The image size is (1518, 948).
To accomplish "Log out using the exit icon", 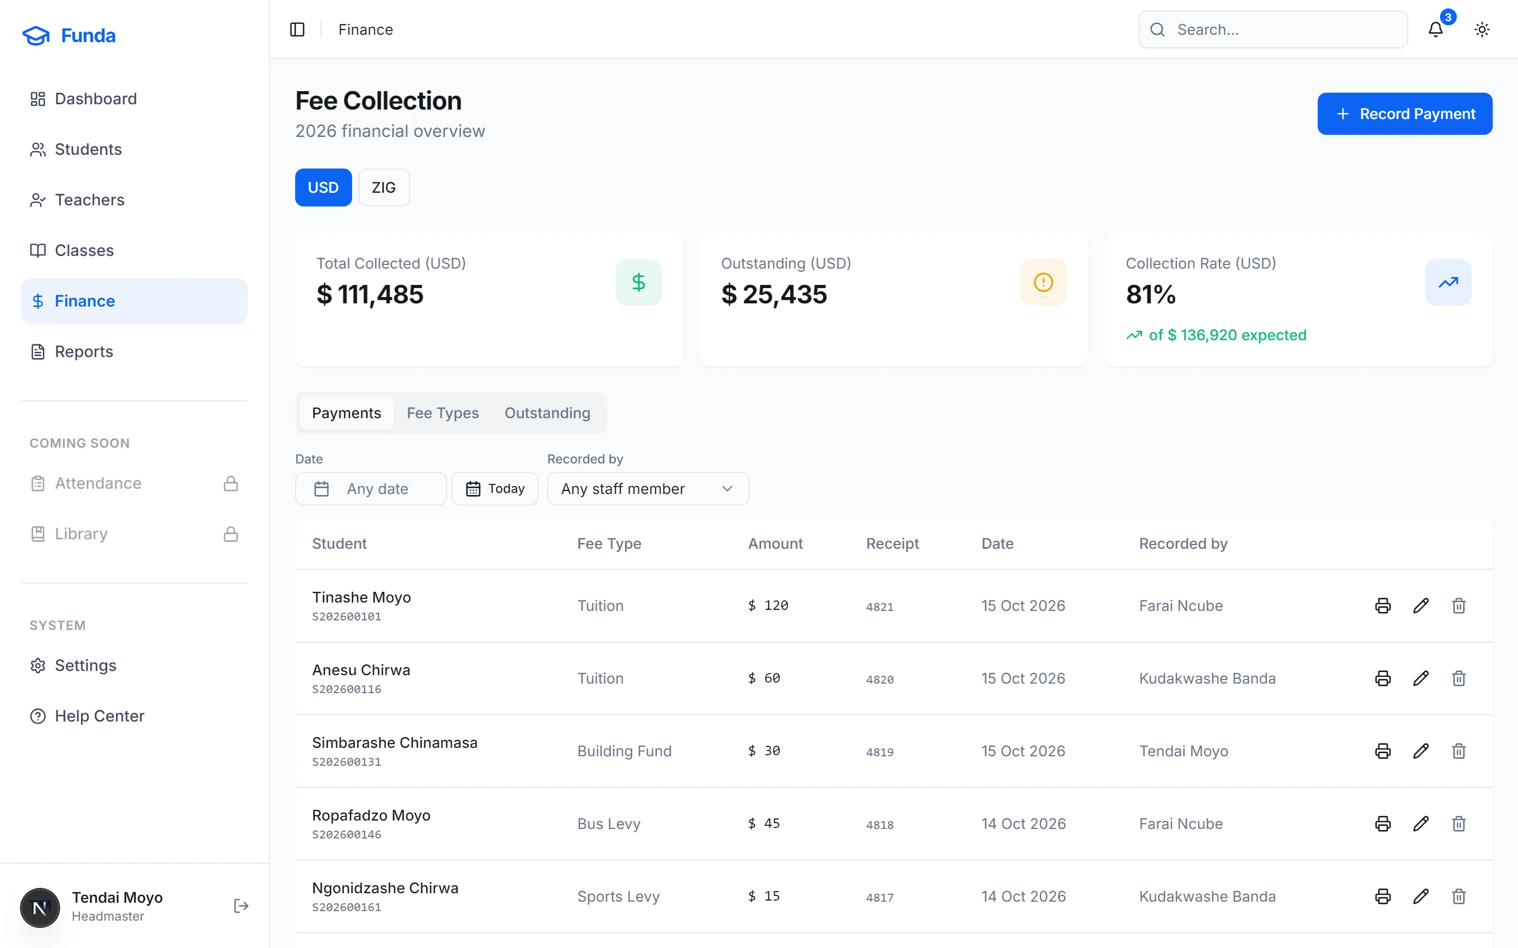I will click(x=241, y=906).
